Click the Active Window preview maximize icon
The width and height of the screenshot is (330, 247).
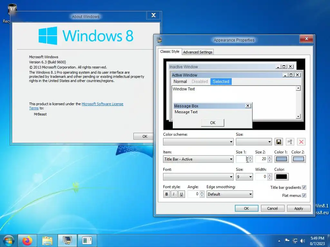(x=291, y=75)
